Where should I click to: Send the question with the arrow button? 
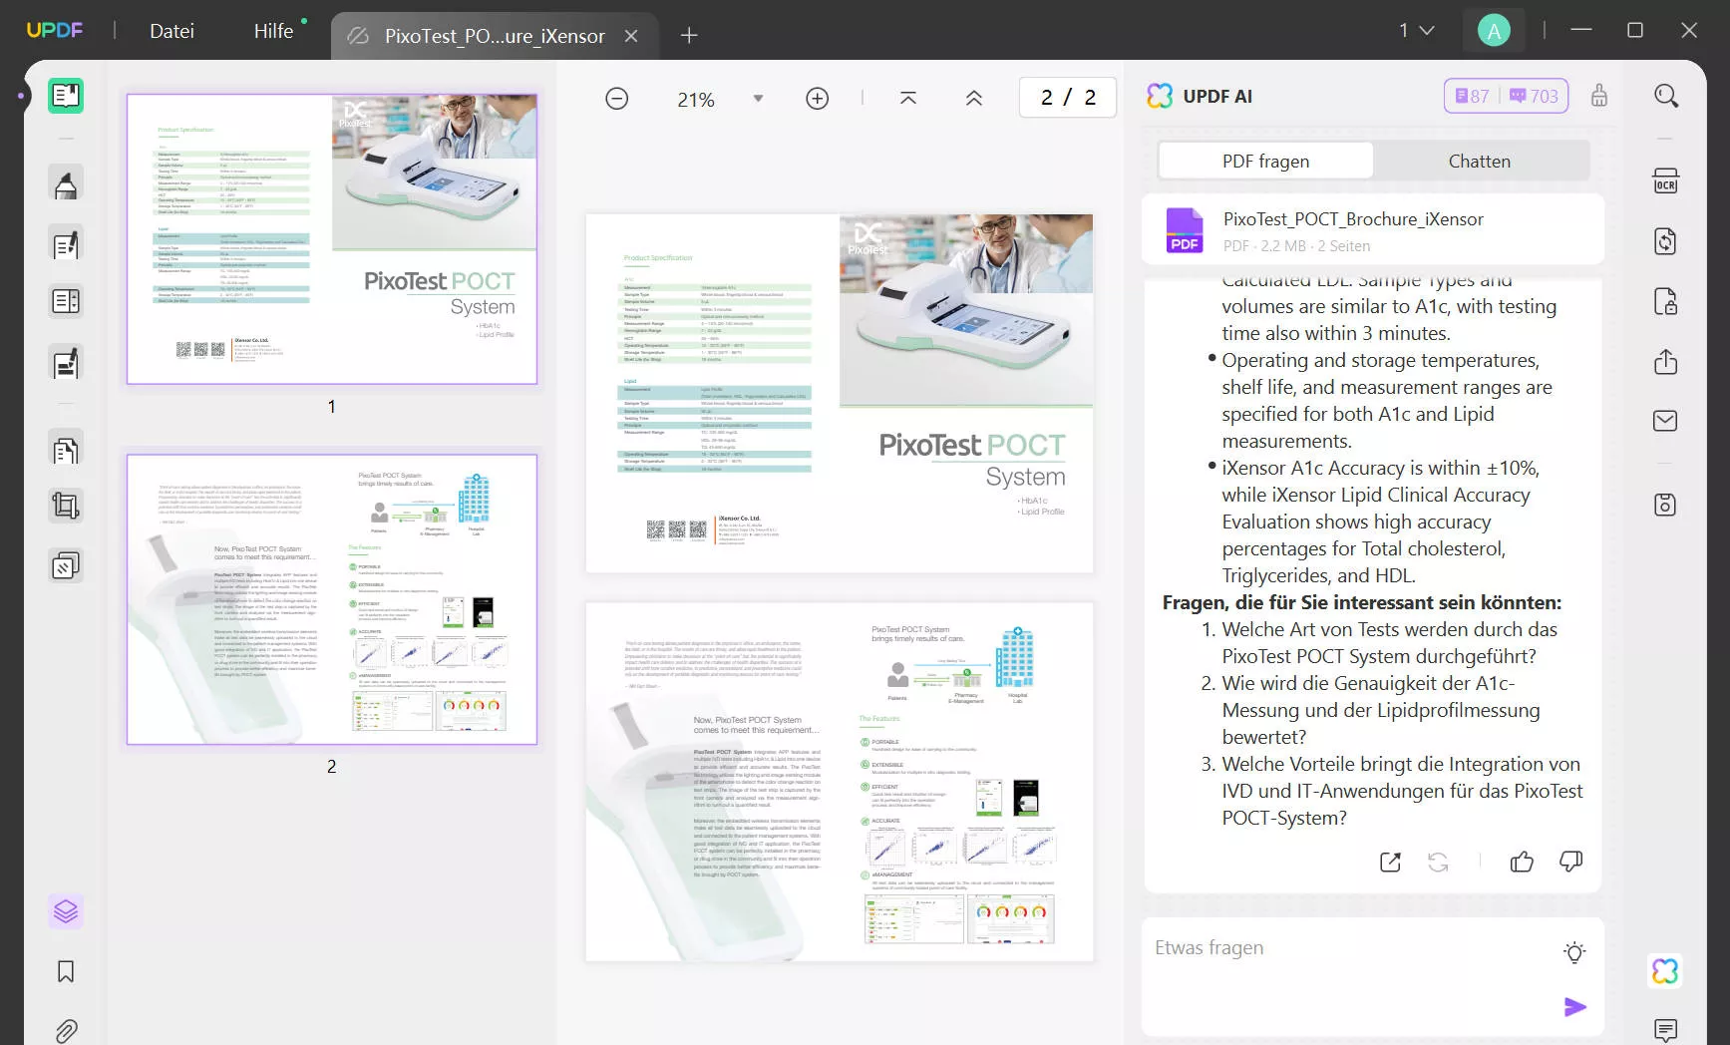(1575, 1007)
